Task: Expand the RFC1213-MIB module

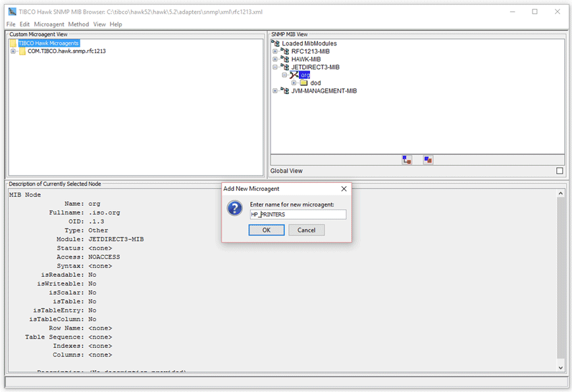Action: 275,51
